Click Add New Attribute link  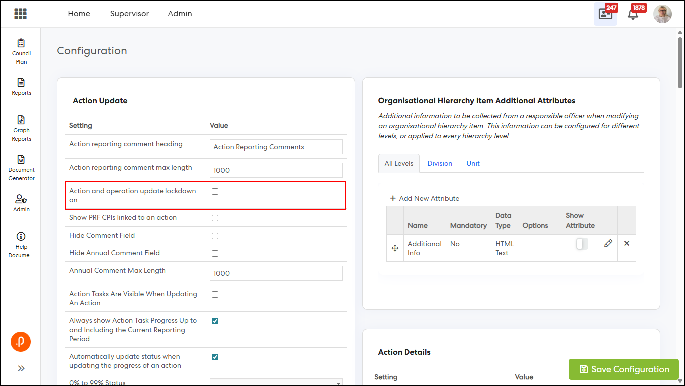pyautogui.click(x=424, y=198)
